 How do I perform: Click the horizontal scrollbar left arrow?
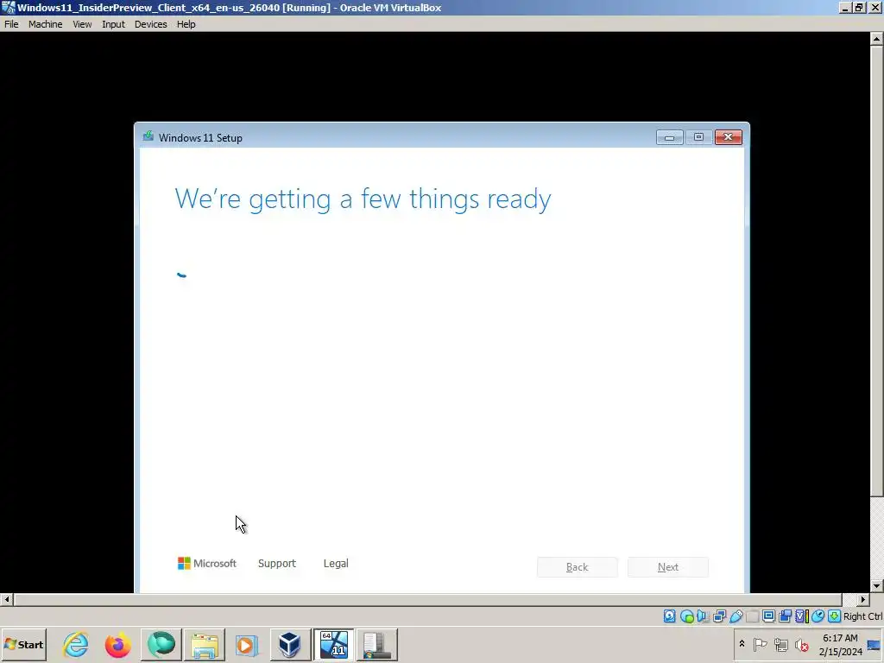click(7, 599)
